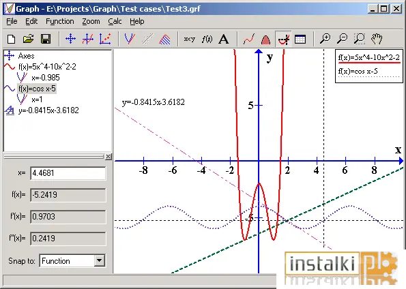
Task: Insert relation x<y toolbar icon
Action: tap(190, 40)
